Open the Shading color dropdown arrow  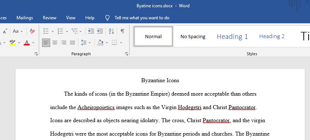click(x=107, y=43)
